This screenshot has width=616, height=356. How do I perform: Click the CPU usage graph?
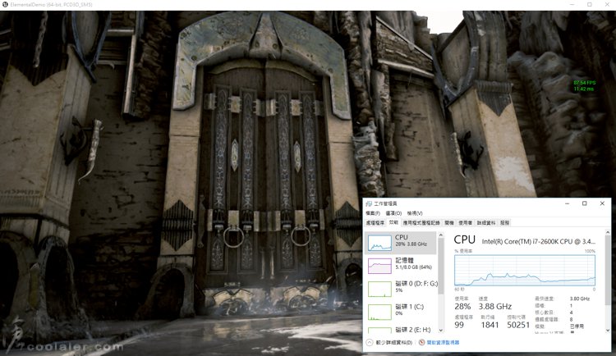click(525, 271)
